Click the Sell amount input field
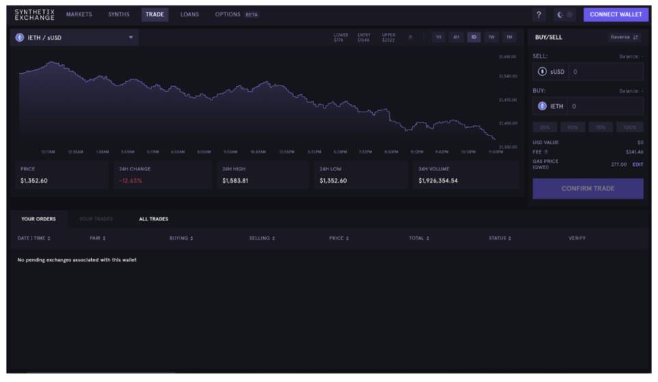The image size is (658, 382). (x=605, y=72)
